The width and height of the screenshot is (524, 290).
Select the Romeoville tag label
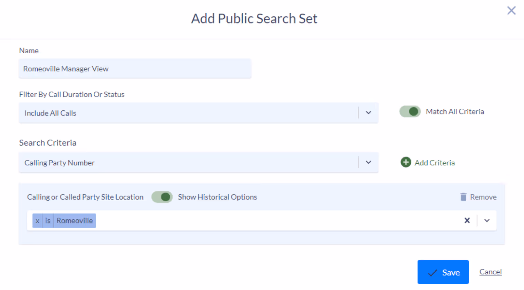(74, 220)
